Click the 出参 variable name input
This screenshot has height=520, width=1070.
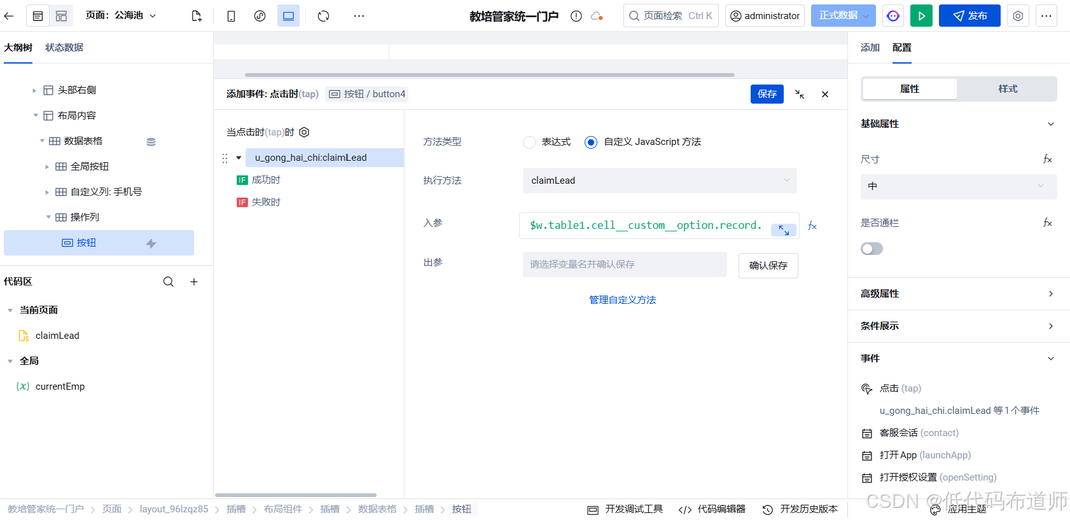click(x=625, y=264)
